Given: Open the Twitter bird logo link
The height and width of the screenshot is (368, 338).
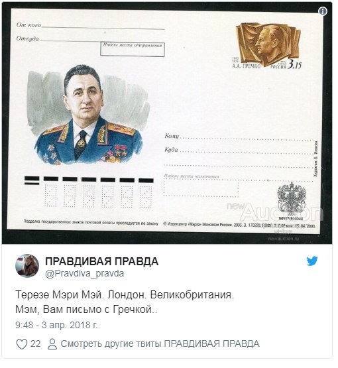Looking at the screenshot, I should tap(312, 261).
